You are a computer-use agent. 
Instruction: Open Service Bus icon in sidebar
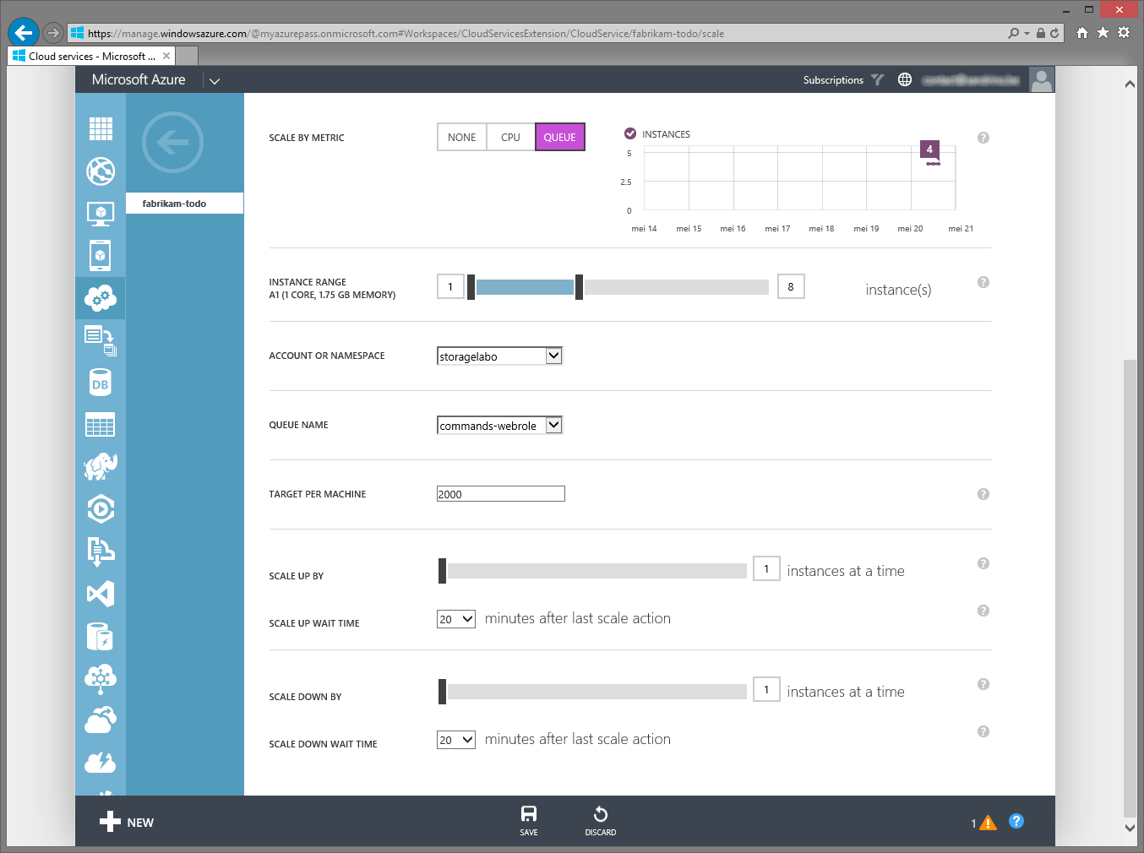click(101, 551)
